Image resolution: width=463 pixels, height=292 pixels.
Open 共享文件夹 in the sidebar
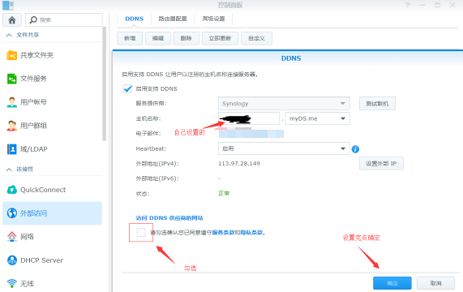[x=37, y=55]
